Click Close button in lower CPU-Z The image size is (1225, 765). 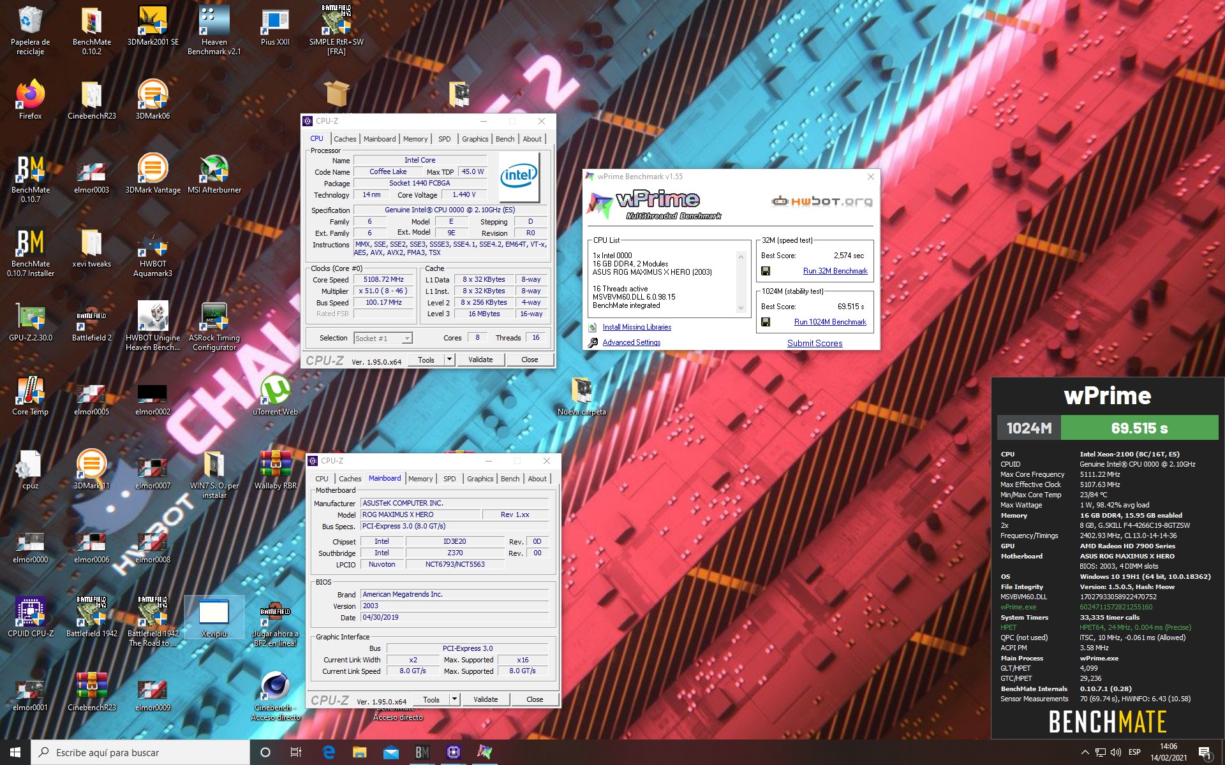point(535,699)
